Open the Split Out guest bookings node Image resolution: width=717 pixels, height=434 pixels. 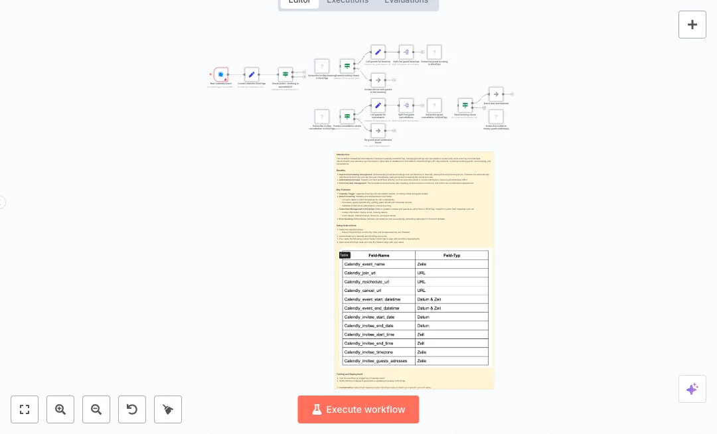406,52
